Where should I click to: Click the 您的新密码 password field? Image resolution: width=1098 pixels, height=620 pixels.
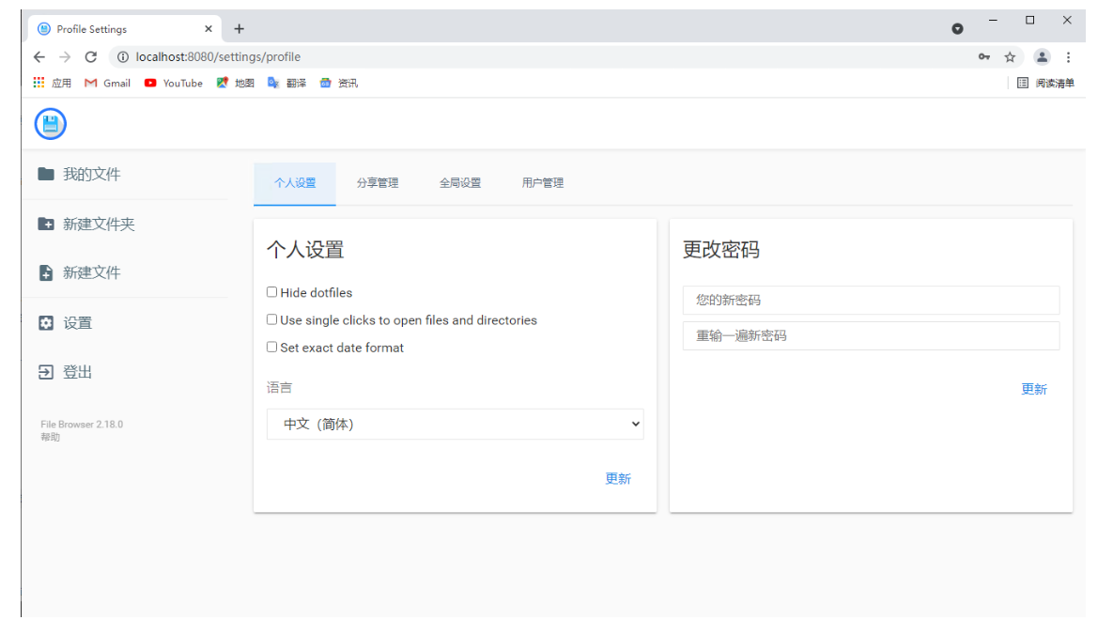tap(871, 300)
